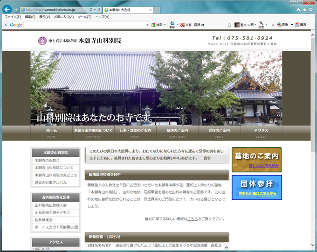Click the 団体参拝 blue banner
Viewport: 317px width, 252px height.
[257, 188]
